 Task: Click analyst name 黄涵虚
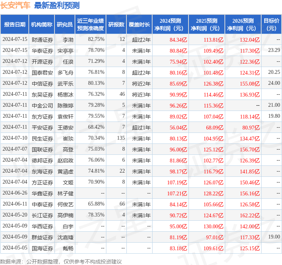point(65,171)
